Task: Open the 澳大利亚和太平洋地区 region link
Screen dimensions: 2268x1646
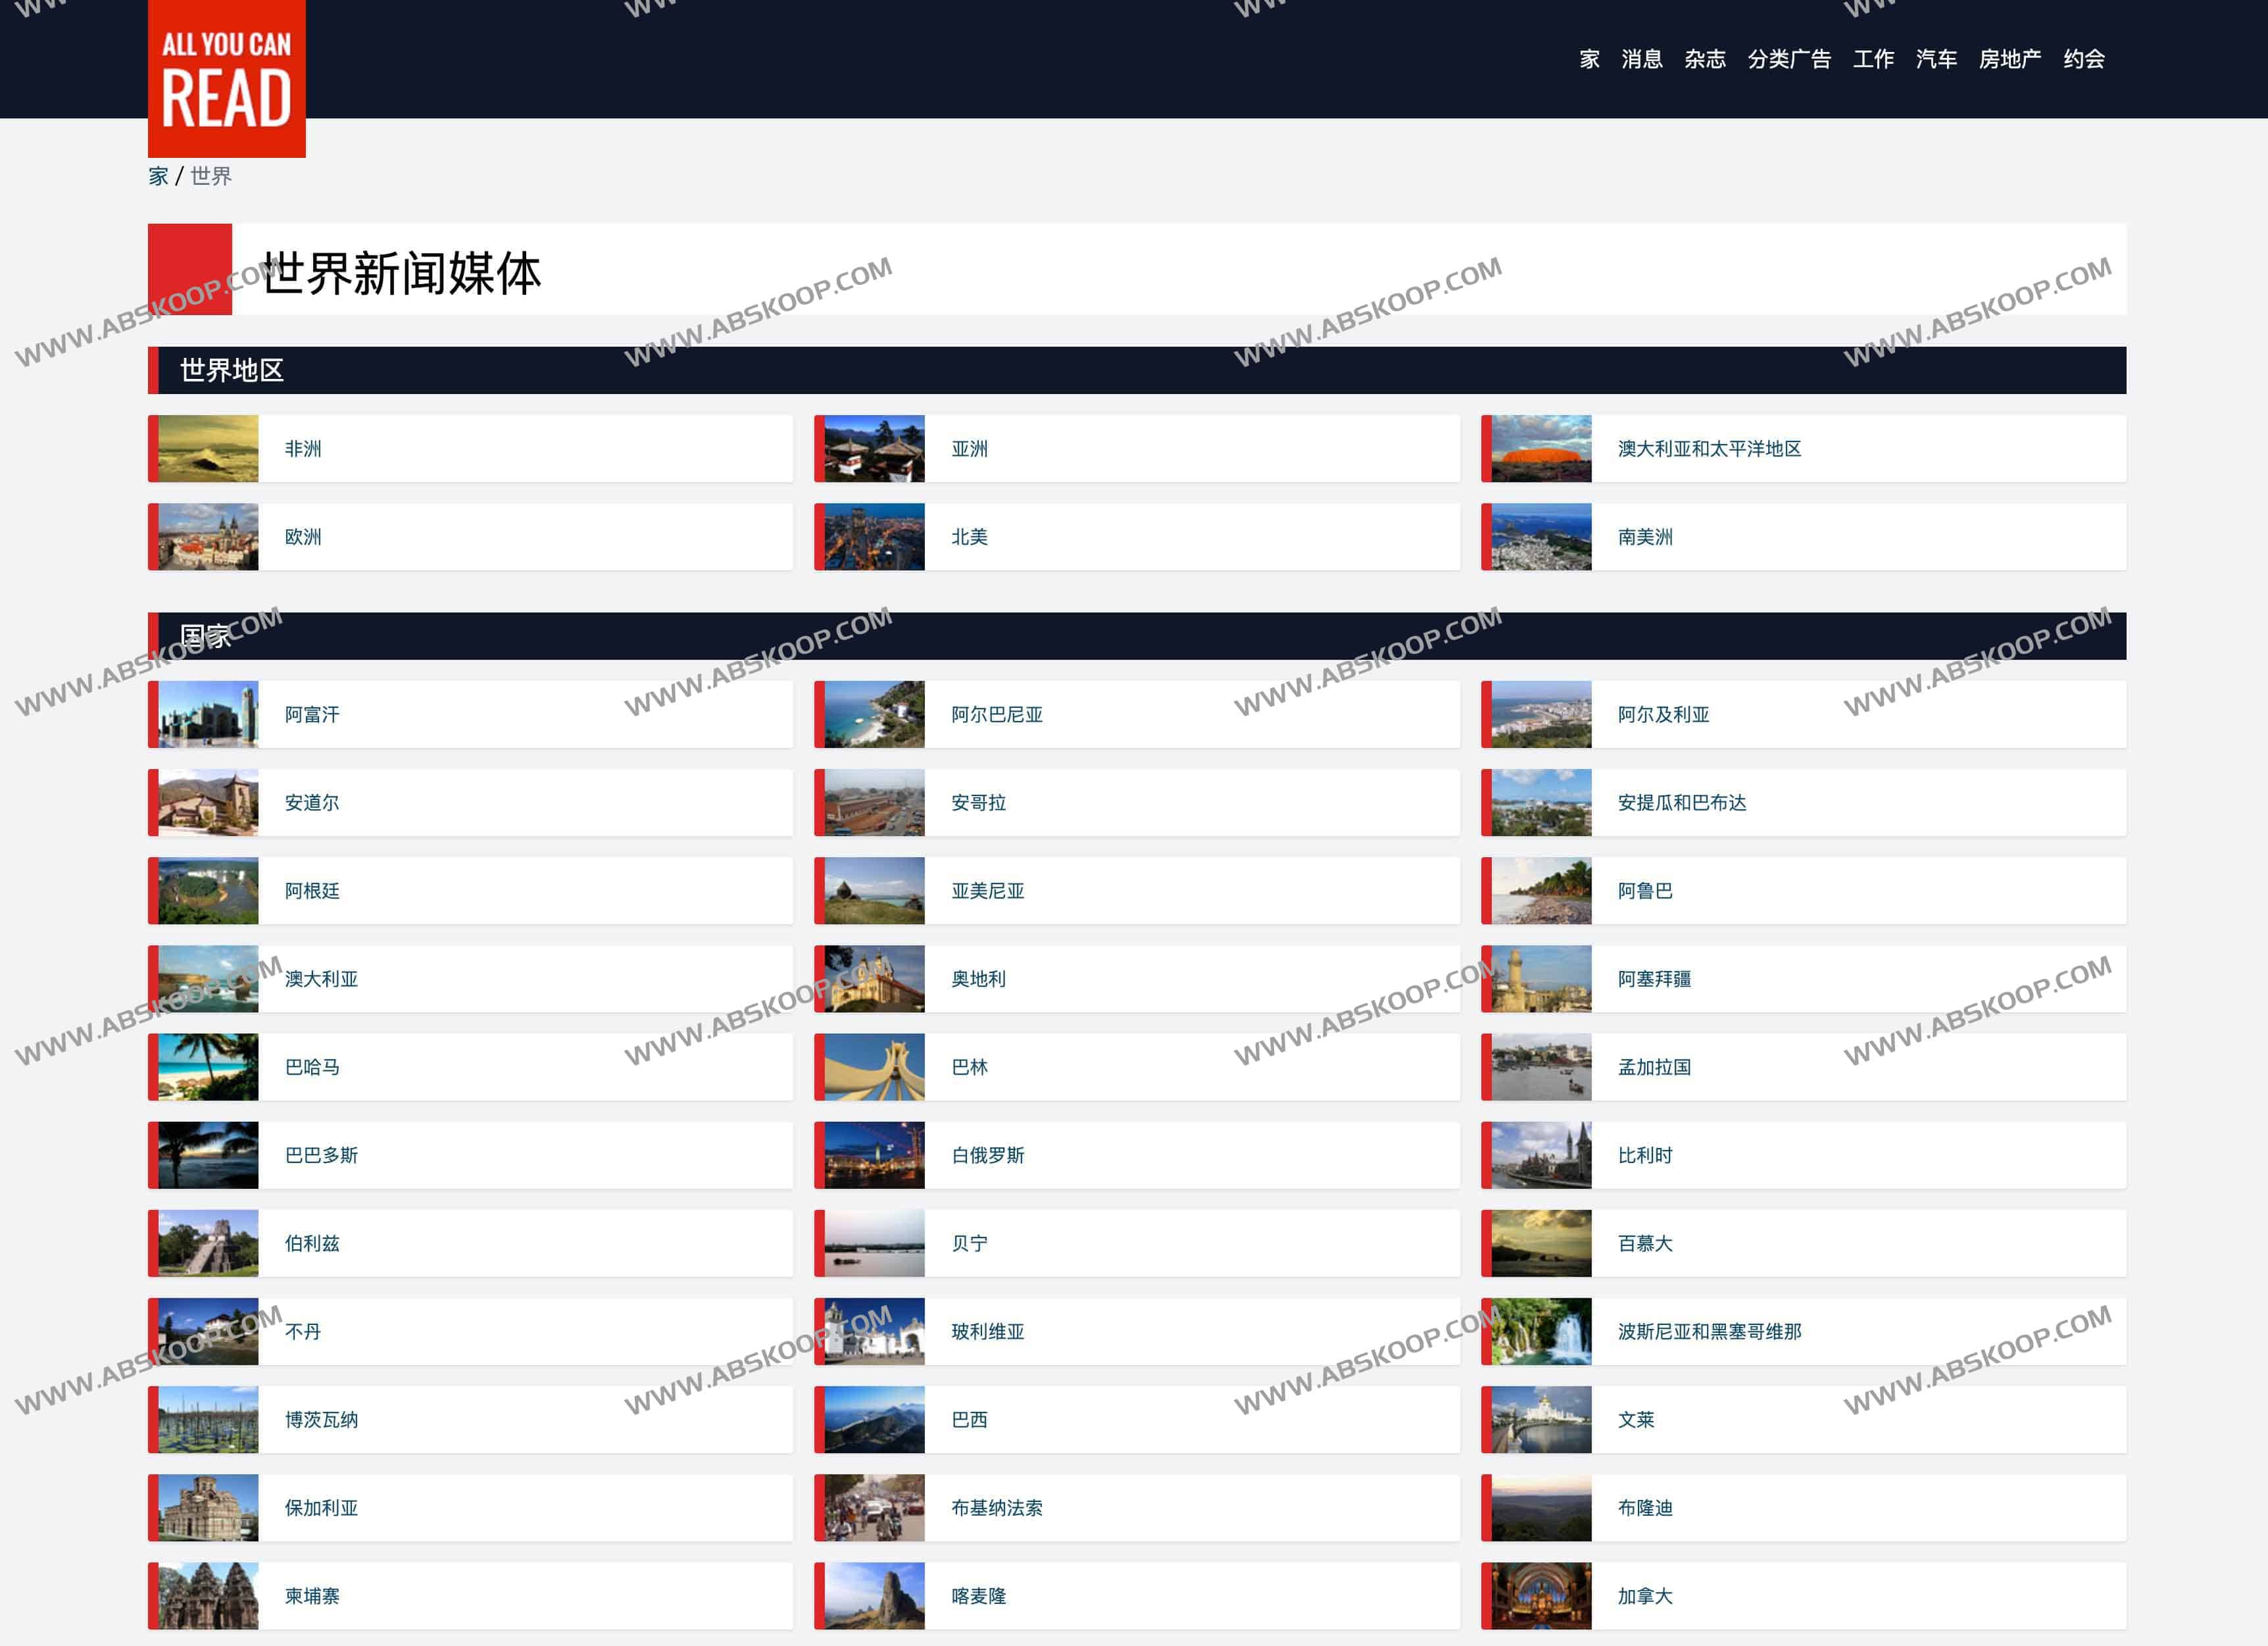Action: tap(1709, 449)
